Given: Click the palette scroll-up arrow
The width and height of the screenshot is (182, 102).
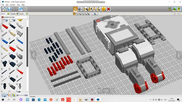Looking at the screenshot, I should pyautogui.click(x=27, y=20).
